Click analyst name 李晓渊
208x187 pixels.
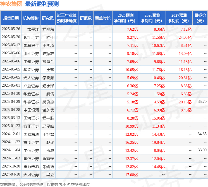pyautogui.click(x=48, y=78)
